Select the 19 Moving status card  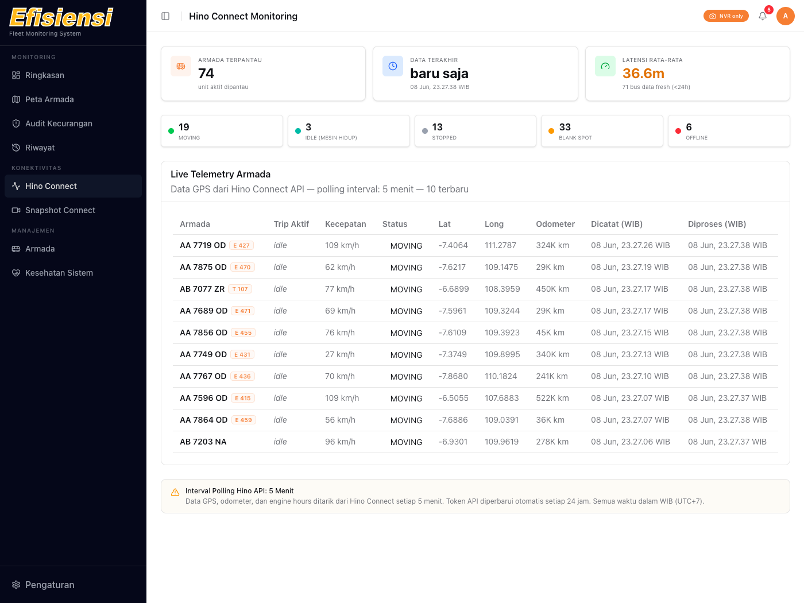coord(222,131)
